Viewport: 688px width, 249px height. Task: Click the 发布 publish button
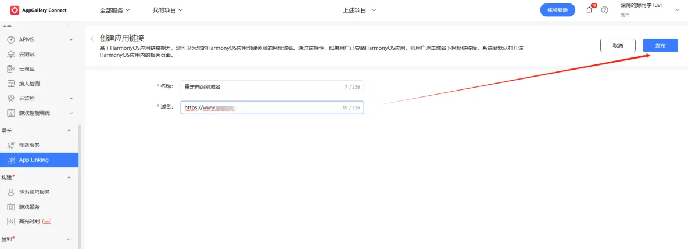[x=660, y=45]
